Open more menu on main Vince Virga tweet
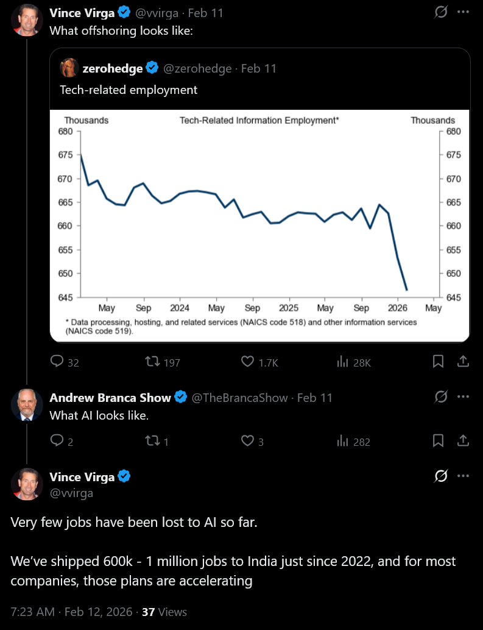The image size is (483, 630). point(464,476)
